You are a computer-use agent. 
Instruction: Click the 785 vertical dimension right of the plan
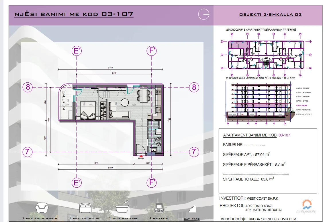coord(170,119)
